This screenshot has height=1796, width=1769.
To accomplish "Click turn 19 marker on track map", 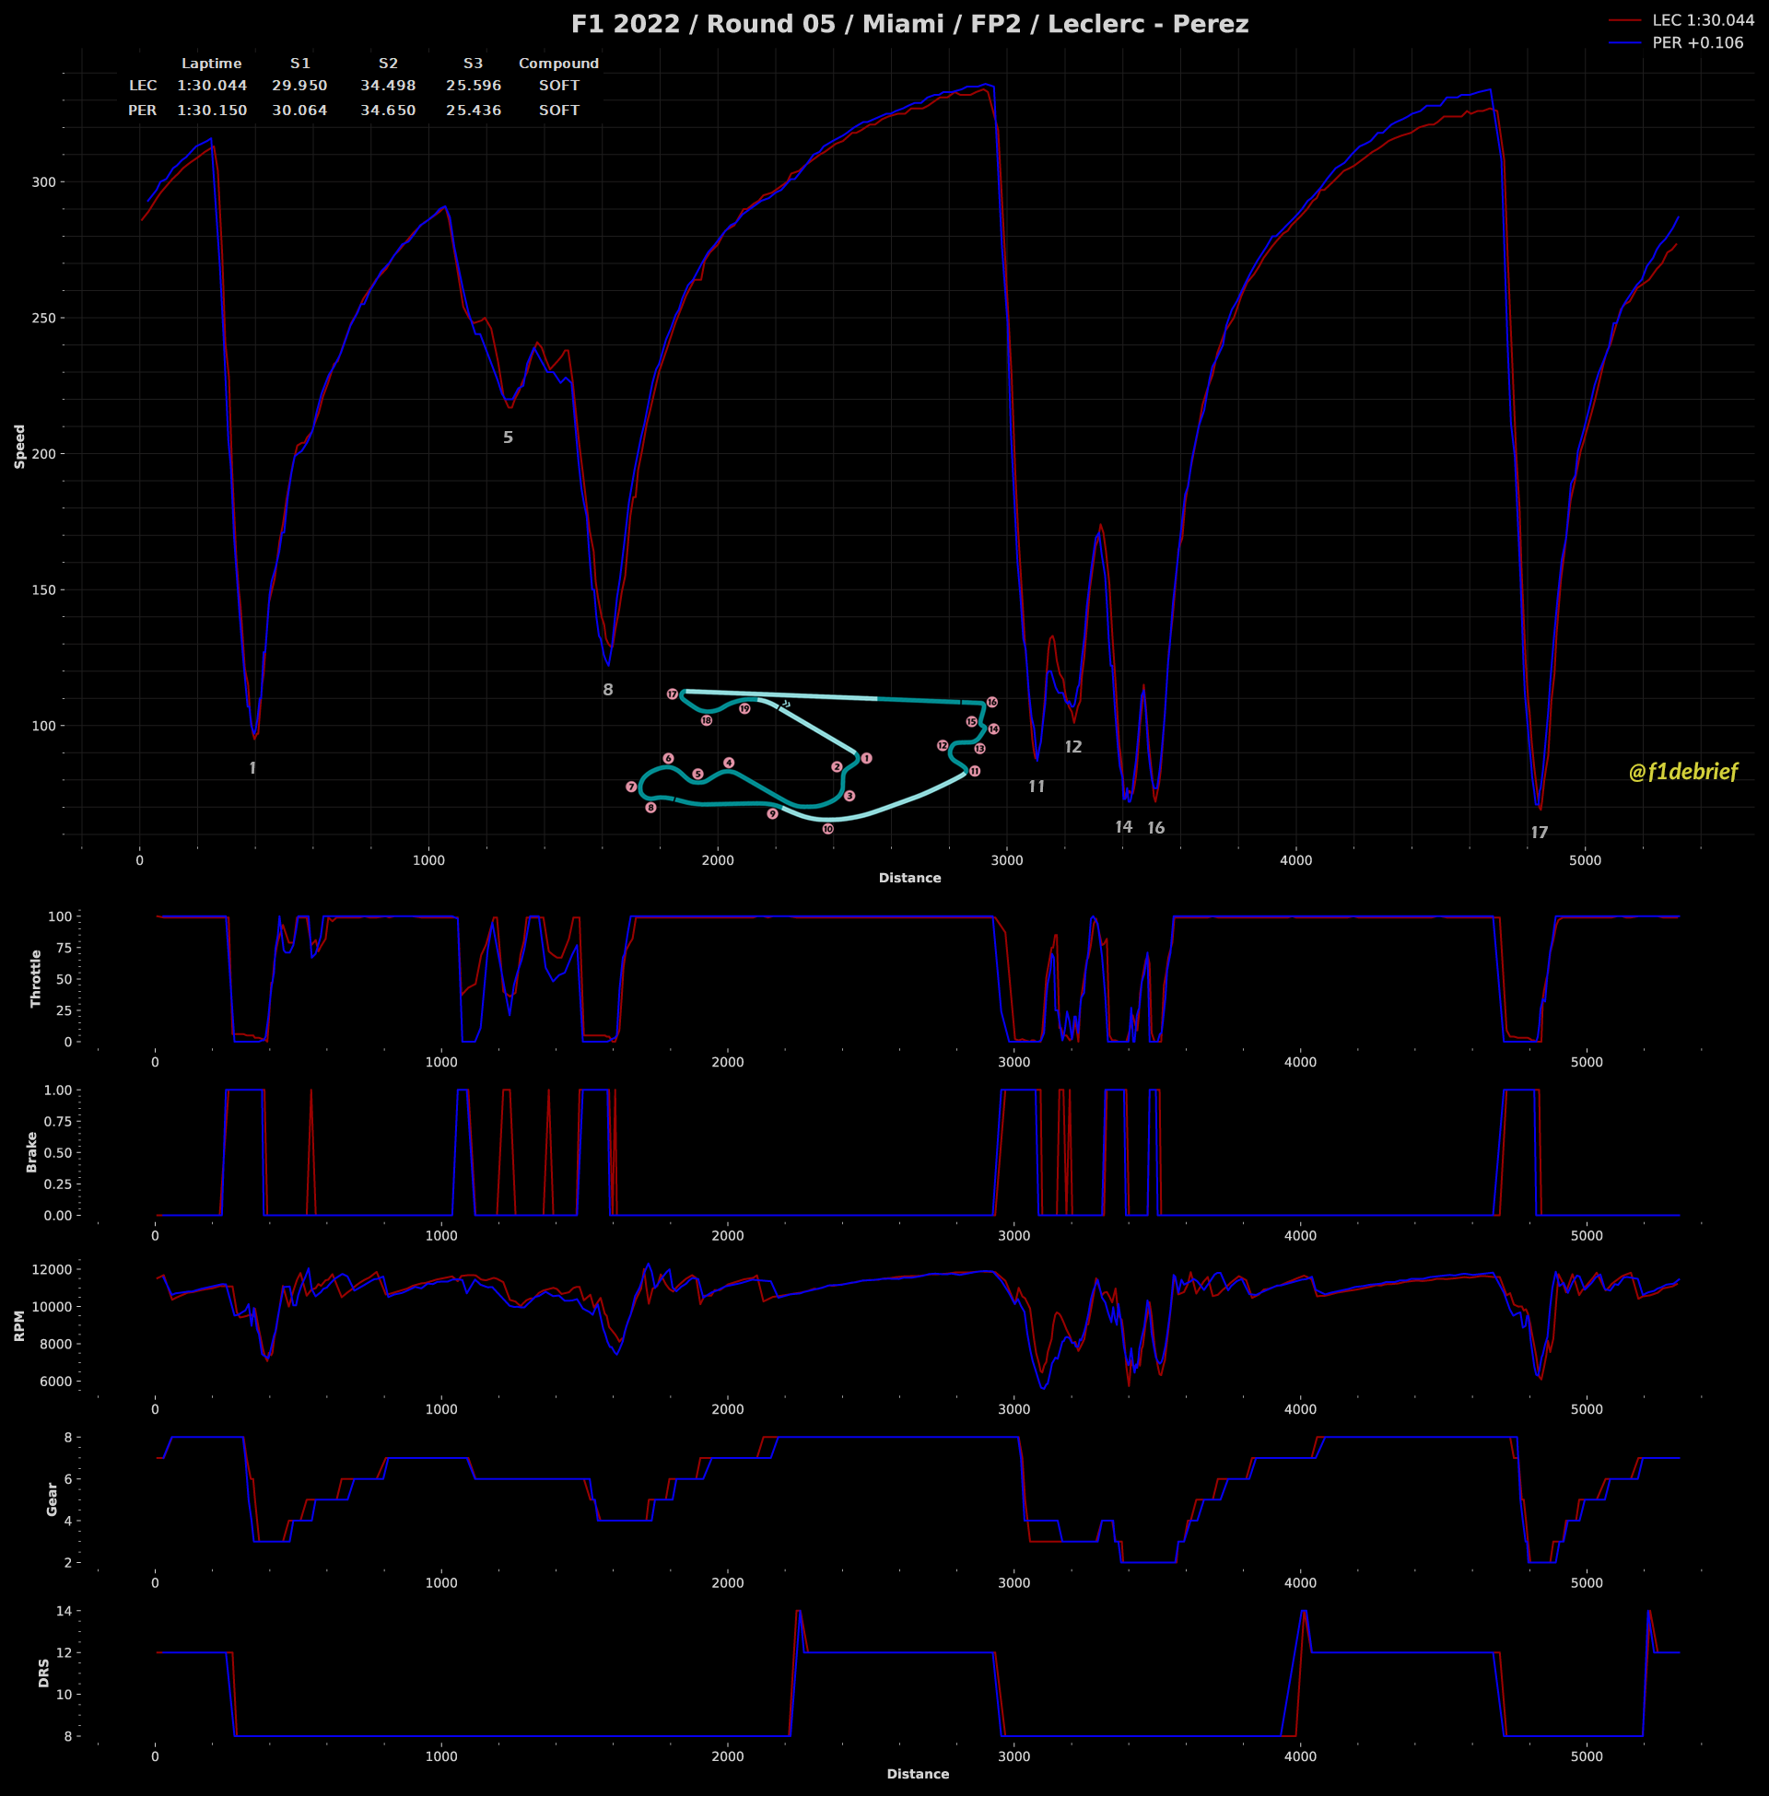I will click(744, 709).
